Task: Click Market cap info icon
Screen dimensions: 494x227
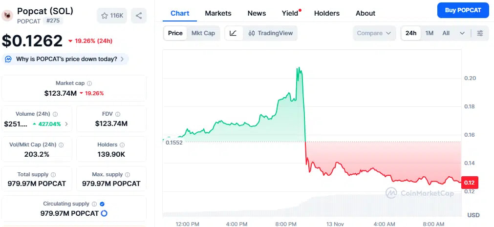Action: (x=89, y=83)
